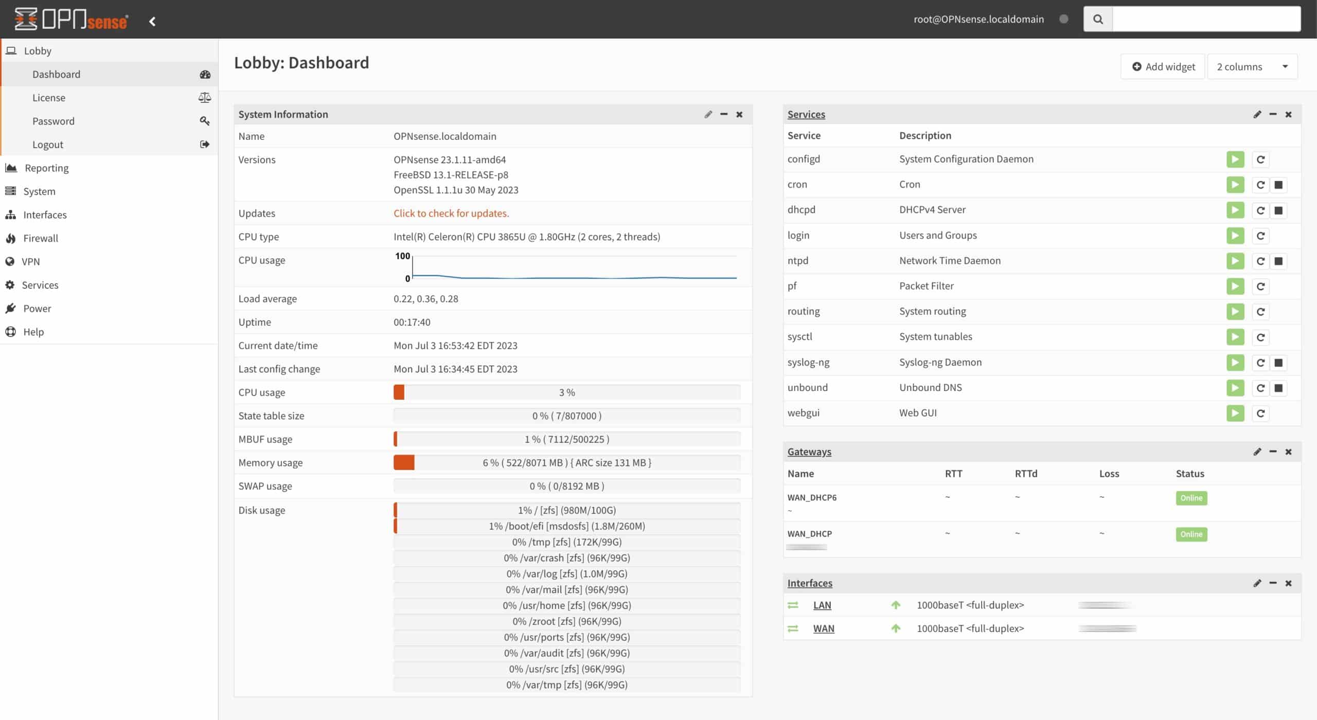1317x720 pixels.
Task: Open the WAN interface link
Action: pyautogui.click(x=824, y=628)
